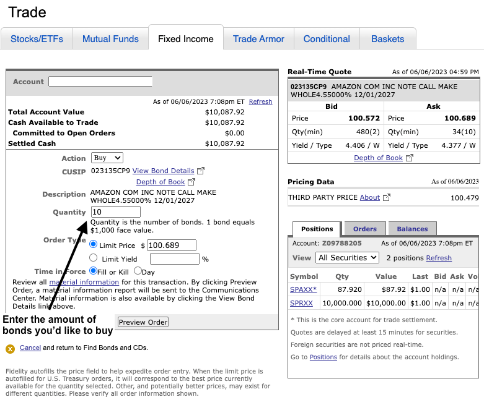Viewport: 484px width, 397px height.
Task: Click the orange cancel X icon
Action: [x=10, y=349]
